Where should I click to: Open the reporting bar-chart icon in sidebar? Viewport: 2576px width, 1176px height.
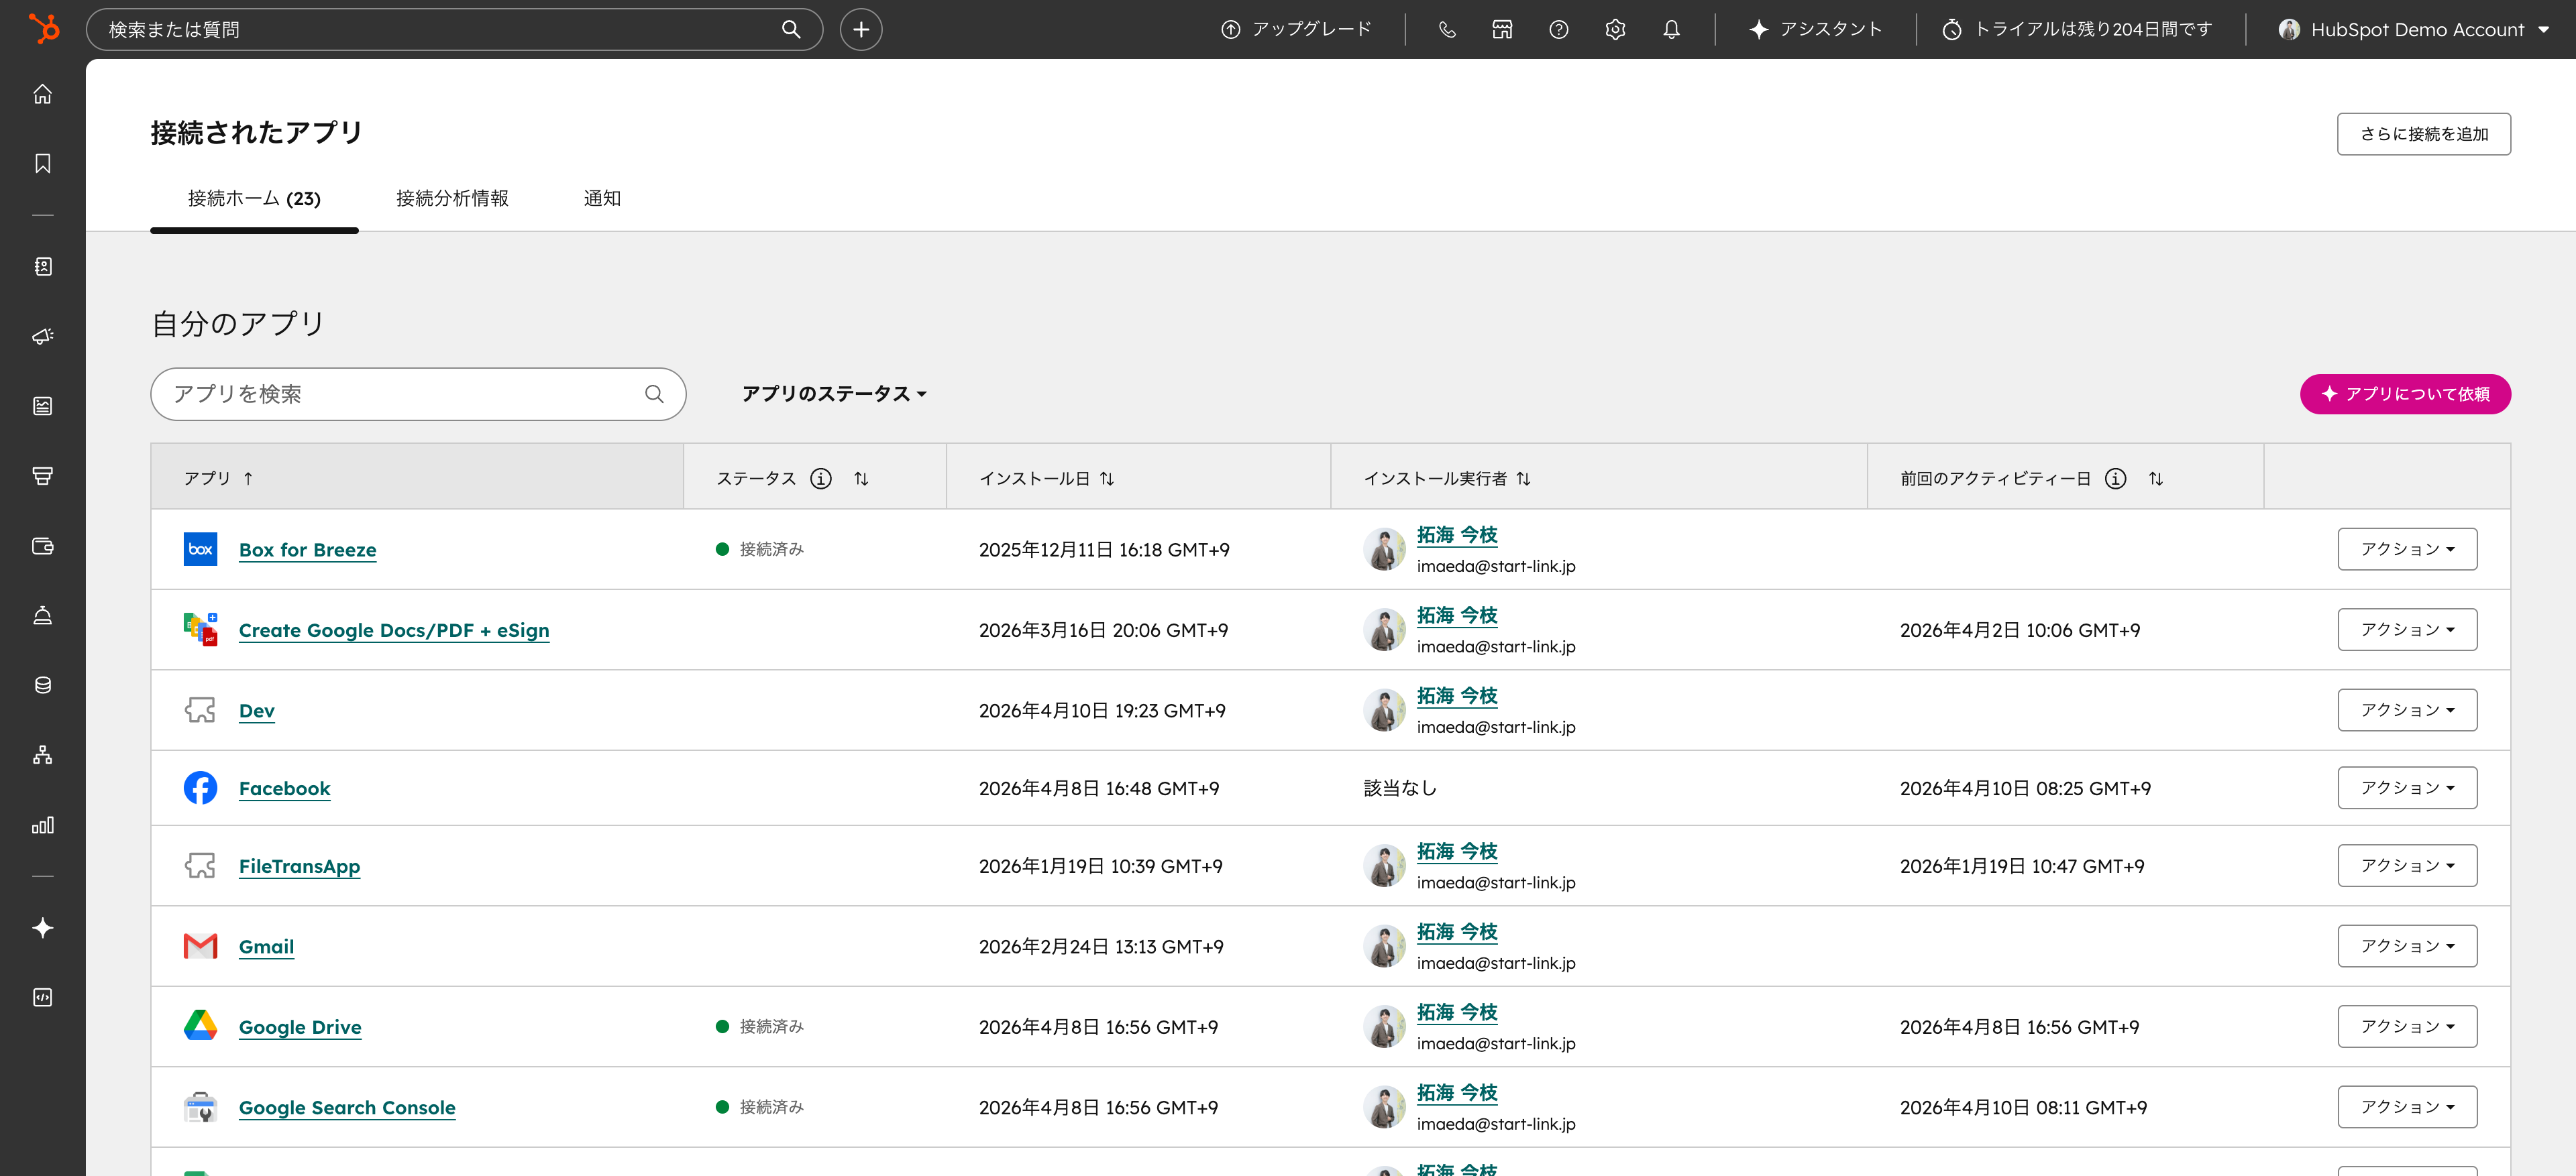[42, 825]
